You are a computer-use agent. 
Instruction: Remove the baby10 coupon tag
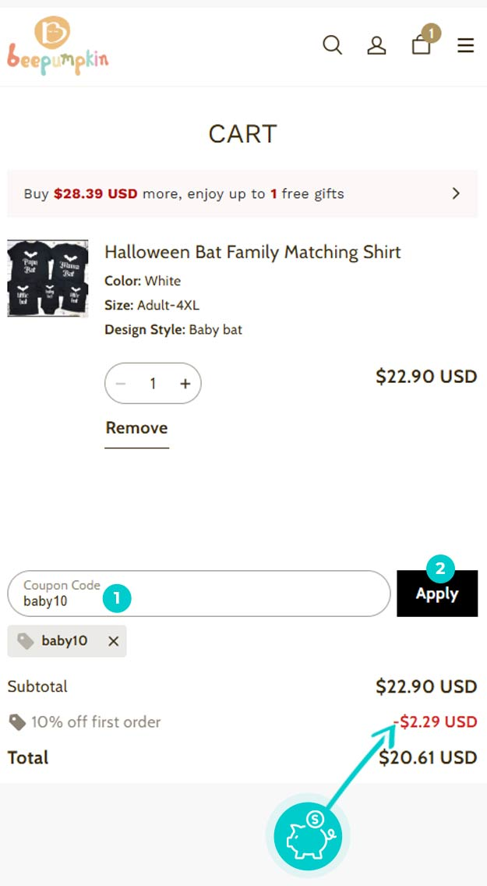114,641
